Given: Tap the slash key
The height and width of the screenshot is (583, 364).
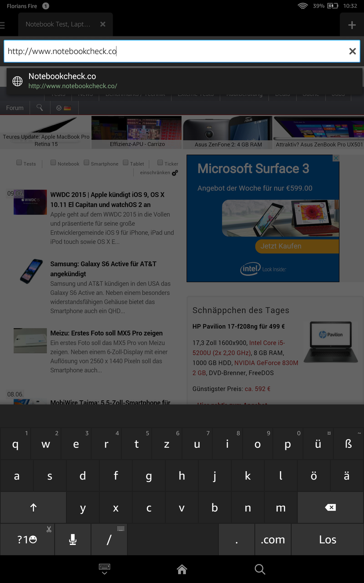Looking at the screenshot, I should pos(109,539).
